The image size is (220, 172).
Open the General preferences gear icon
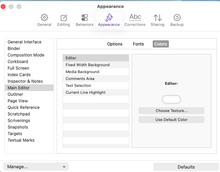point(44,18)
